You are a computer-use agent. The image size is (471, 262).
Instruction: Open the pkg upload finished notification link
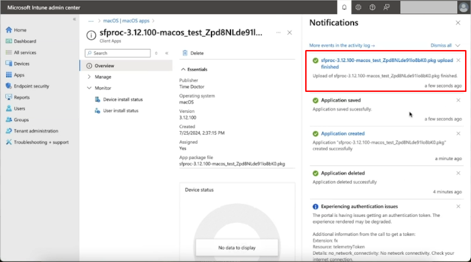(x=387, y=63)
